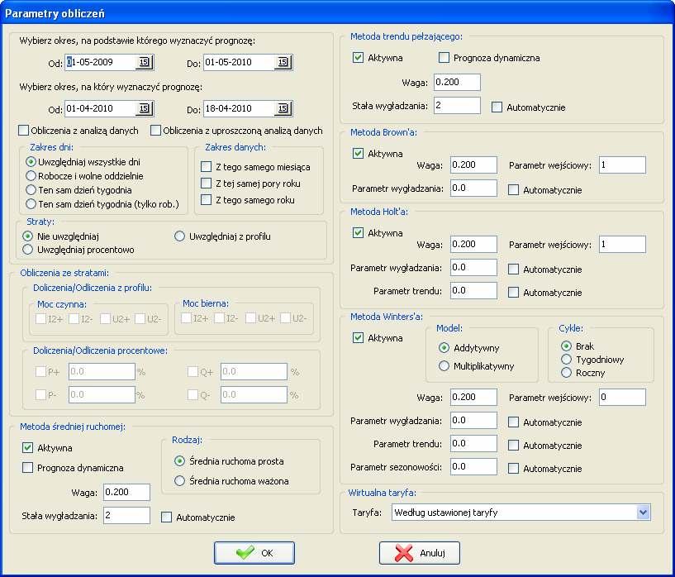Open calendar for base period end date 01-05-2010
675x577 pixels.
coord(283,63)
